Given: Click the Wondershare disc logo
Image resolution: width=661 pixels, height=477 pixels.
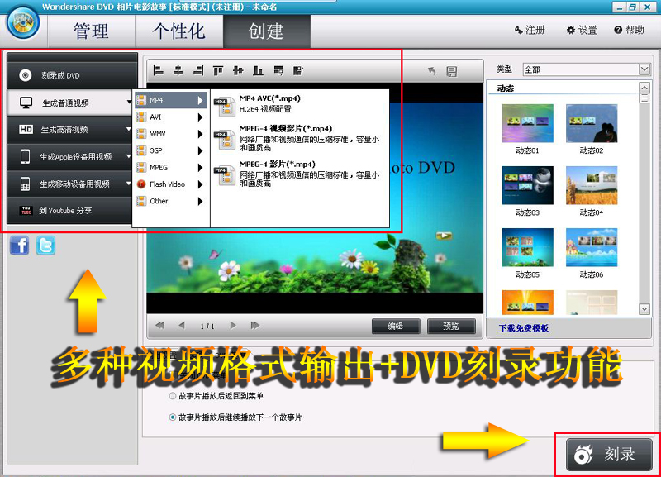Looking at the screenshot, I should click(23, 22).
